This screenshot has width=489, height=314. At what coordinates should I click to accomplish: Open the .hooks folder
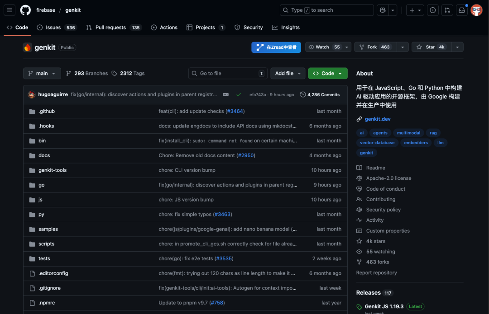[46, 126]
